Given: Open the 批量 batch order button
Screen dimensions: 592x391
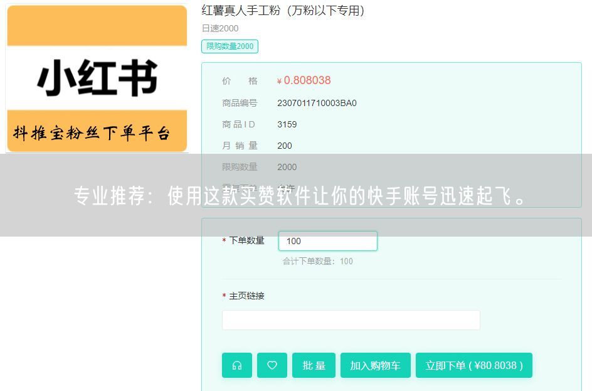Looking at the screenshot, I should point(314,365).
